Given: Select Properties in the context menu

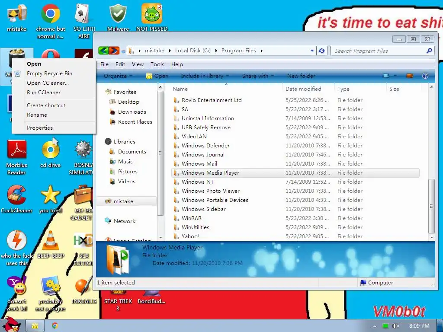Looking at the screenshot, I should pyautogui.click(x=54, y=128).
